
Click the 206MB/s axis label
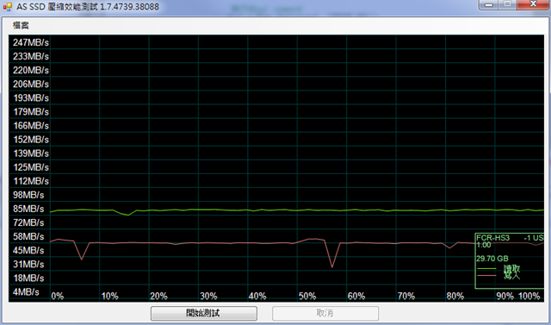pyautogui.click(x=31, y=84)
